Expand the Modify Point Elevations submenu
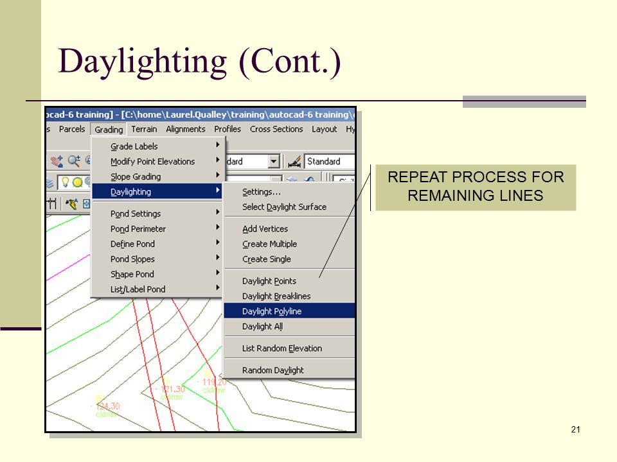Screen dimensions: 617x462 pos(157,162)
